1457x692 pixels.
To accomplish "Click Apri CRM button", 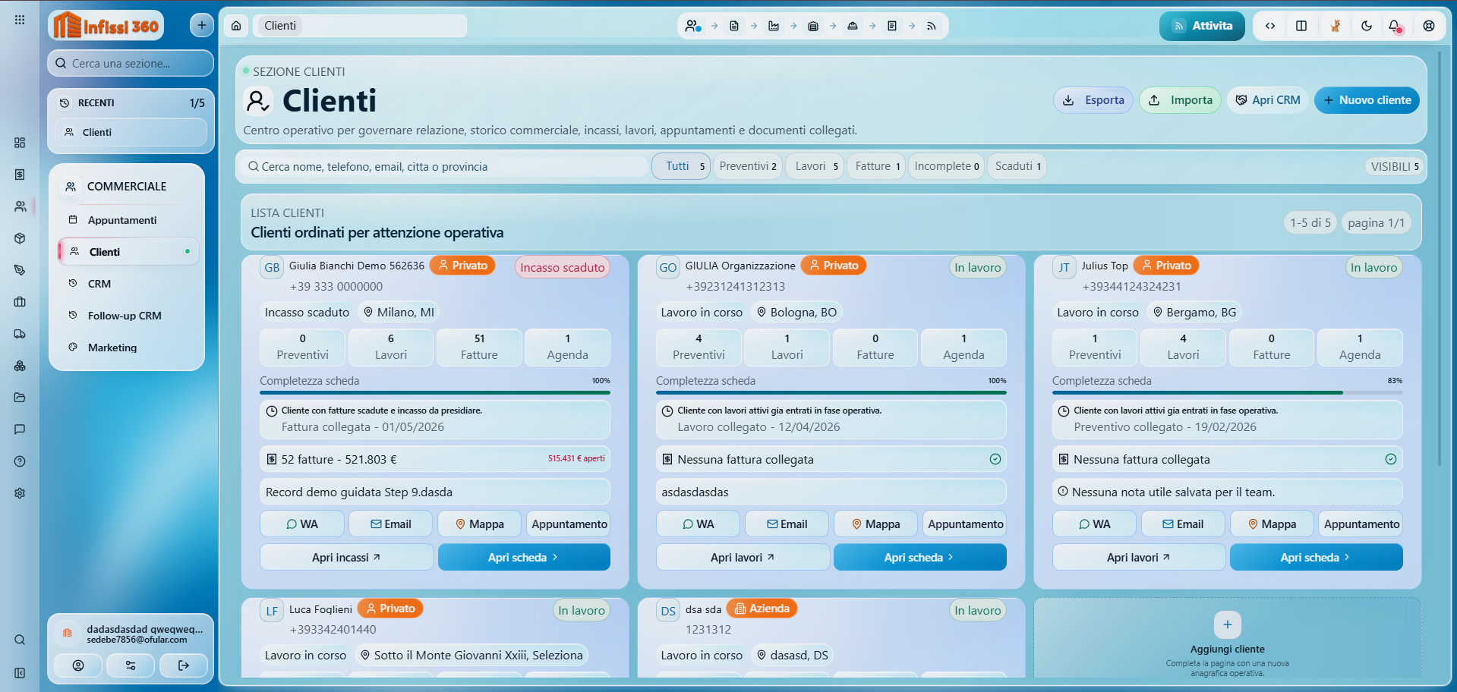I will pyautogui.click(x=1268, y=100).
